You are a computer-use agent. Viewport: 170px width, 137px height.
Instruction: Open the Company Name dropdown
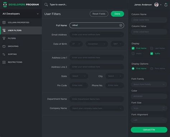pos(97,108)
